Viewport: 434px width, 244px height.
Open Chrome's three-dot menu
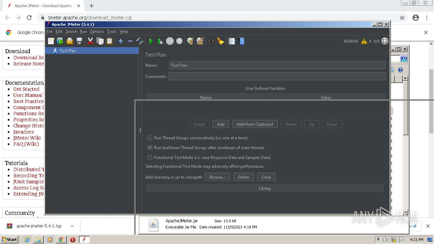pyautogui.click(x=427, y=18)
